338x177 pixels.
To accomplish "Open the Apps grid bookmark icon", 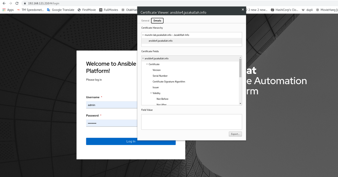I will pos(4,10).
